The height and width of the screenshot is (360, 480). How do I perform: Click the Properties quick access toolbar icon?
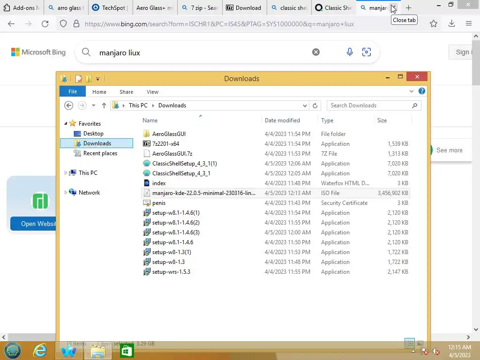pos(79,79)
